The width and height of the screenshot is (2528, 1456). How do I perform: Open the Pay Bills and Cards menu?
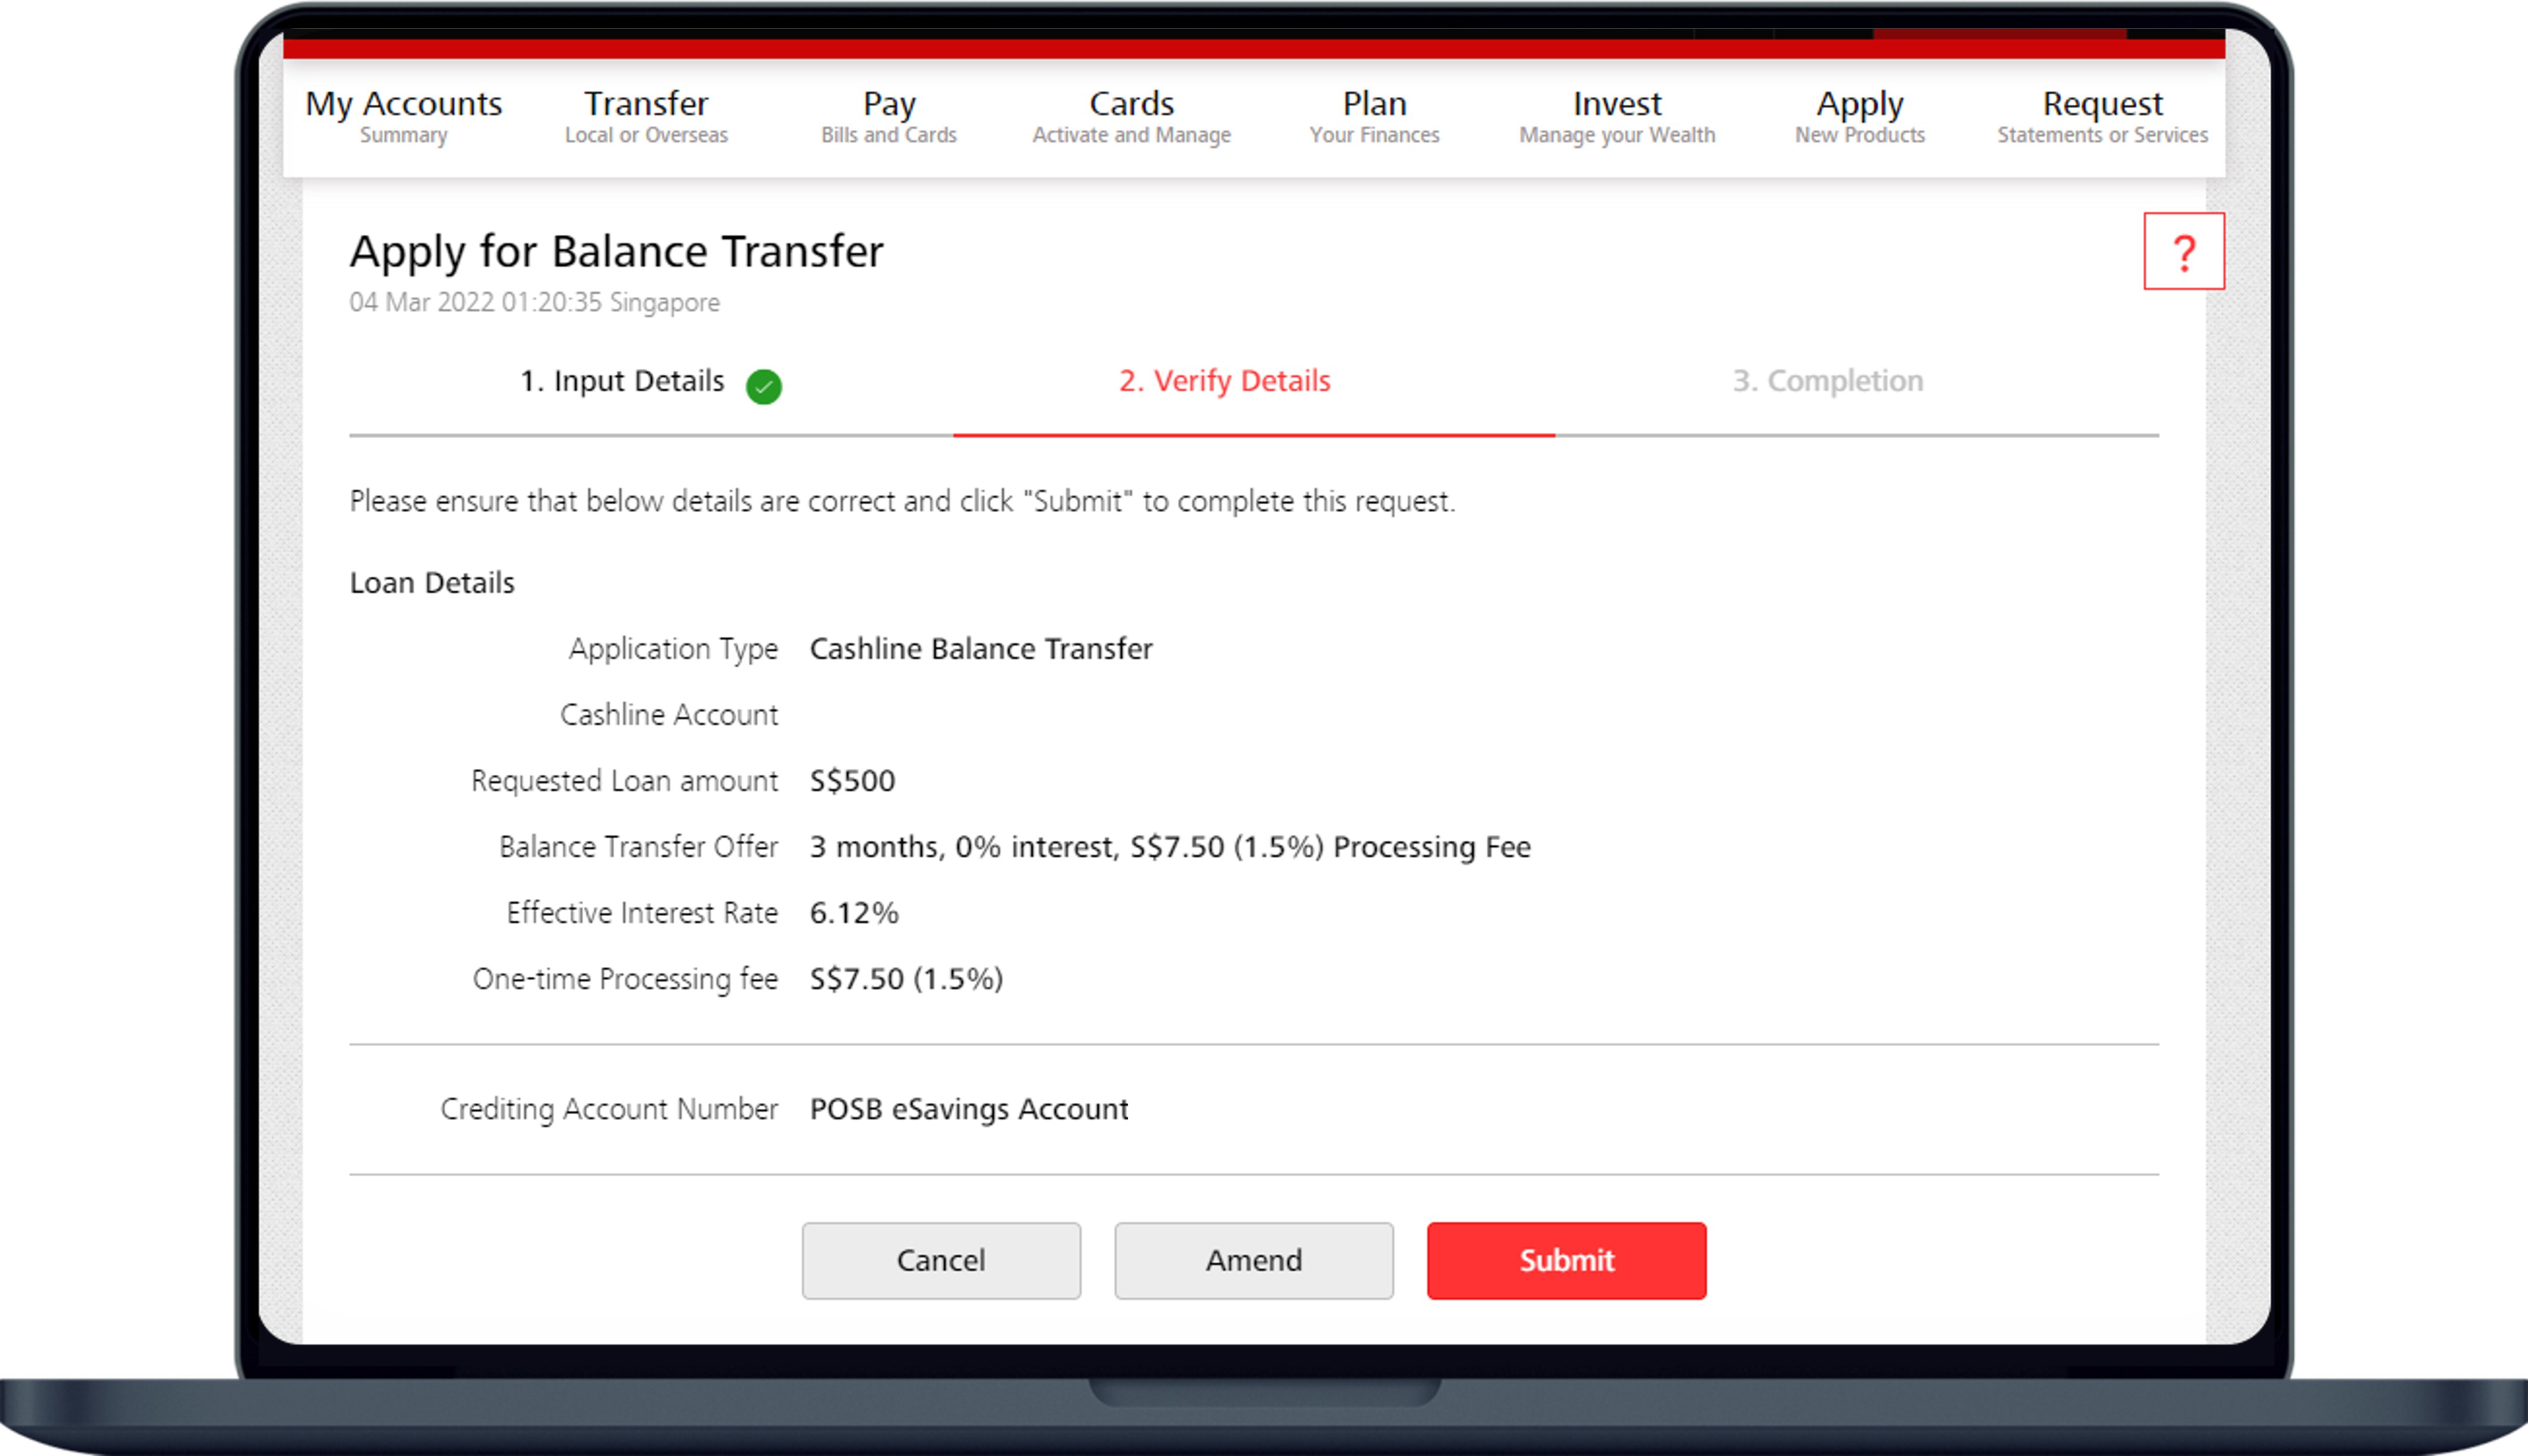click(x=888, y=116)
